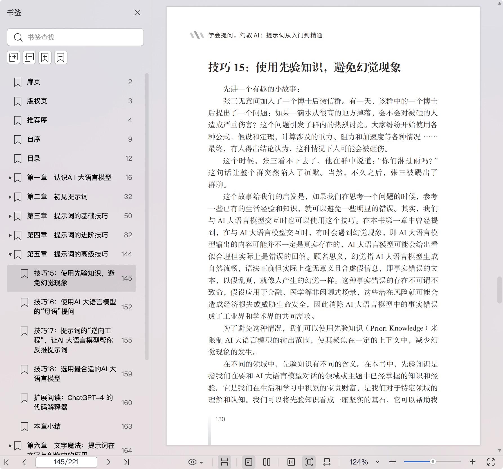This screenshot has width=503, height=469.
Task: Click the page number field 145/221
Action: (x=66, y=462)
